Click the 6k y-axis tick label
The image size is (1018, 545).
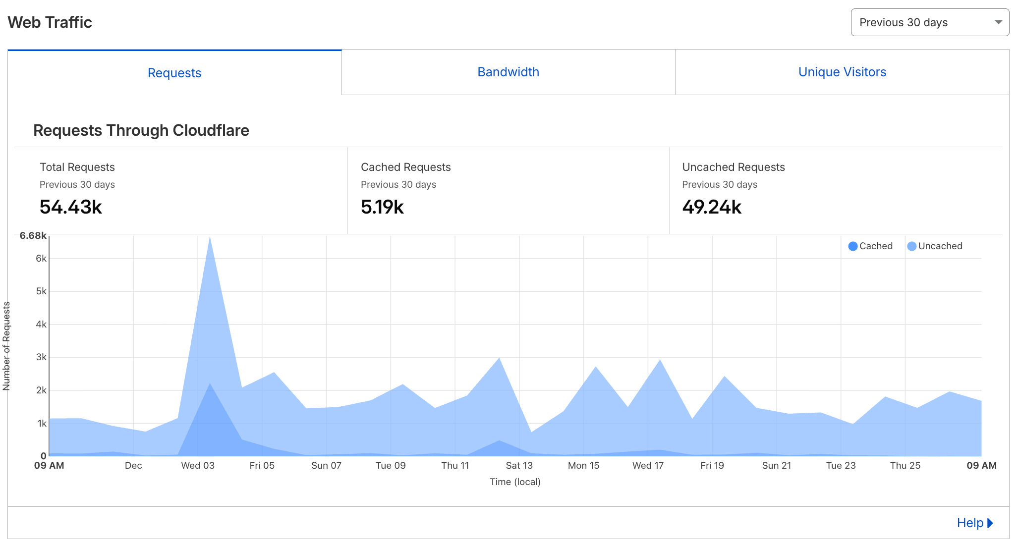pyautogui.click(x=41, y=258)
